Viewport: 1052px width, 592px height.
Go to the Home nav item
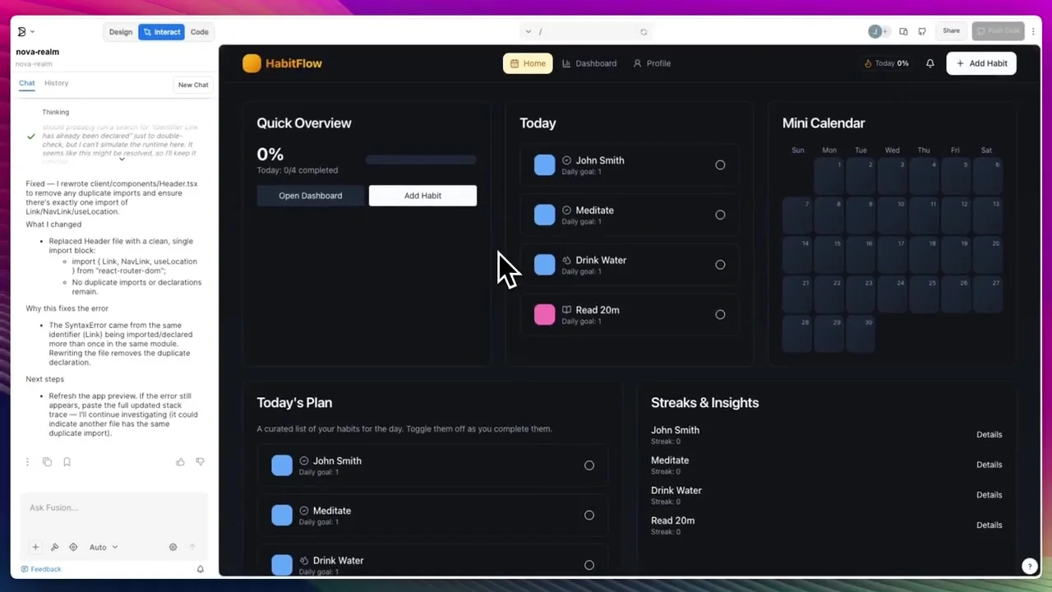tap(528, 63)
